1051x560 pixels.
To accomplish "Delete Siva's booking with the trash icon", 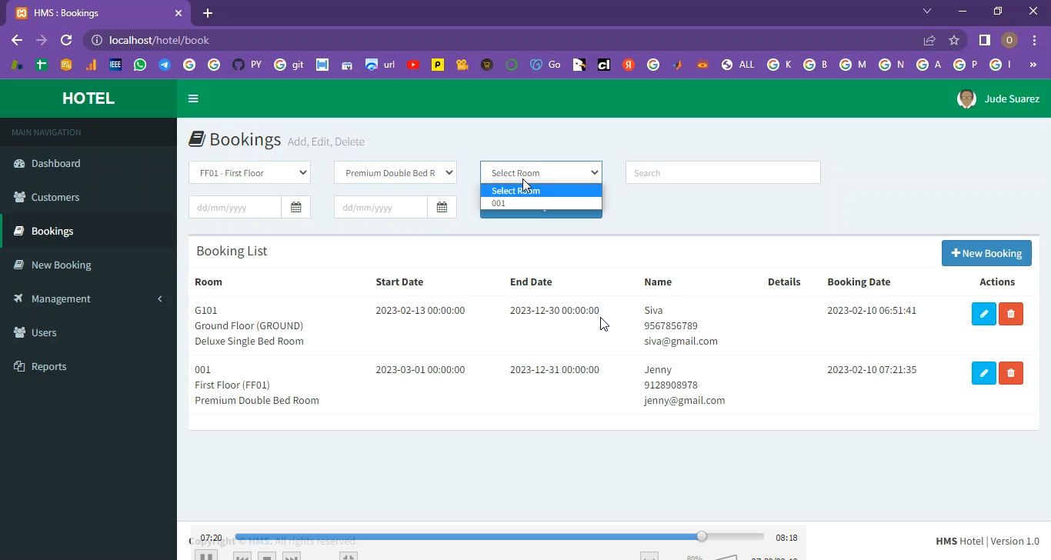I will click(1010, 314).
